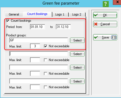The image size is (121, 98).
Task: Enable Not exceedable for third product group
Action: (x=46, y=74)
